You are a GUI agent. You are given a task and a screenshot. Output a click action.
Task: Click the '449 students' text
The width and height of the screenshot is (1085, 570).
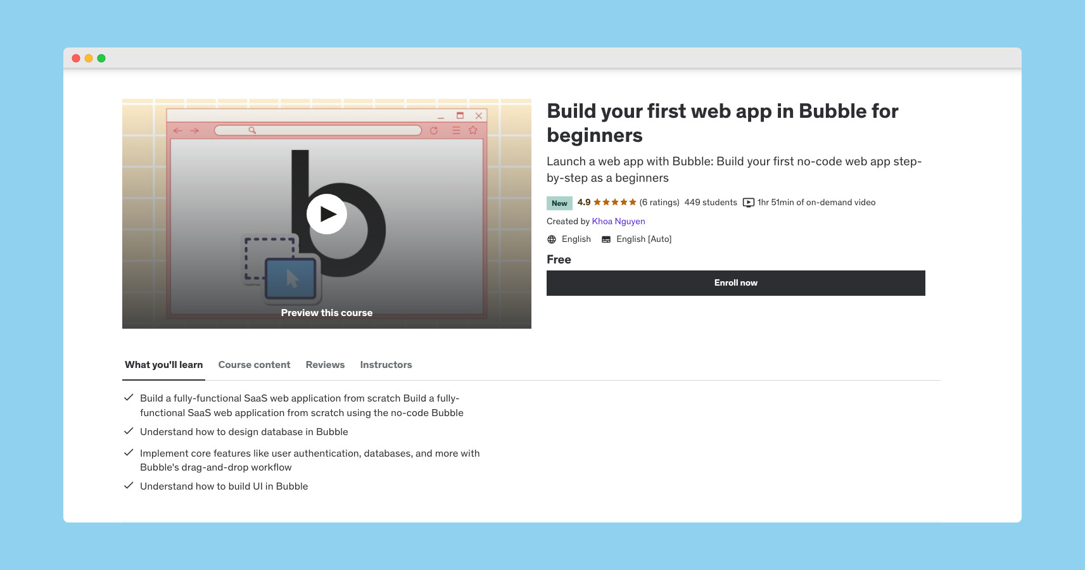[x=711, y=202]
